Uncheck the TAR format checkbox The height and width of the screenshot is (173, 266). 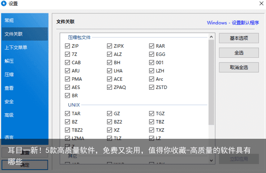pyautogui.click(x=68, y=114)
